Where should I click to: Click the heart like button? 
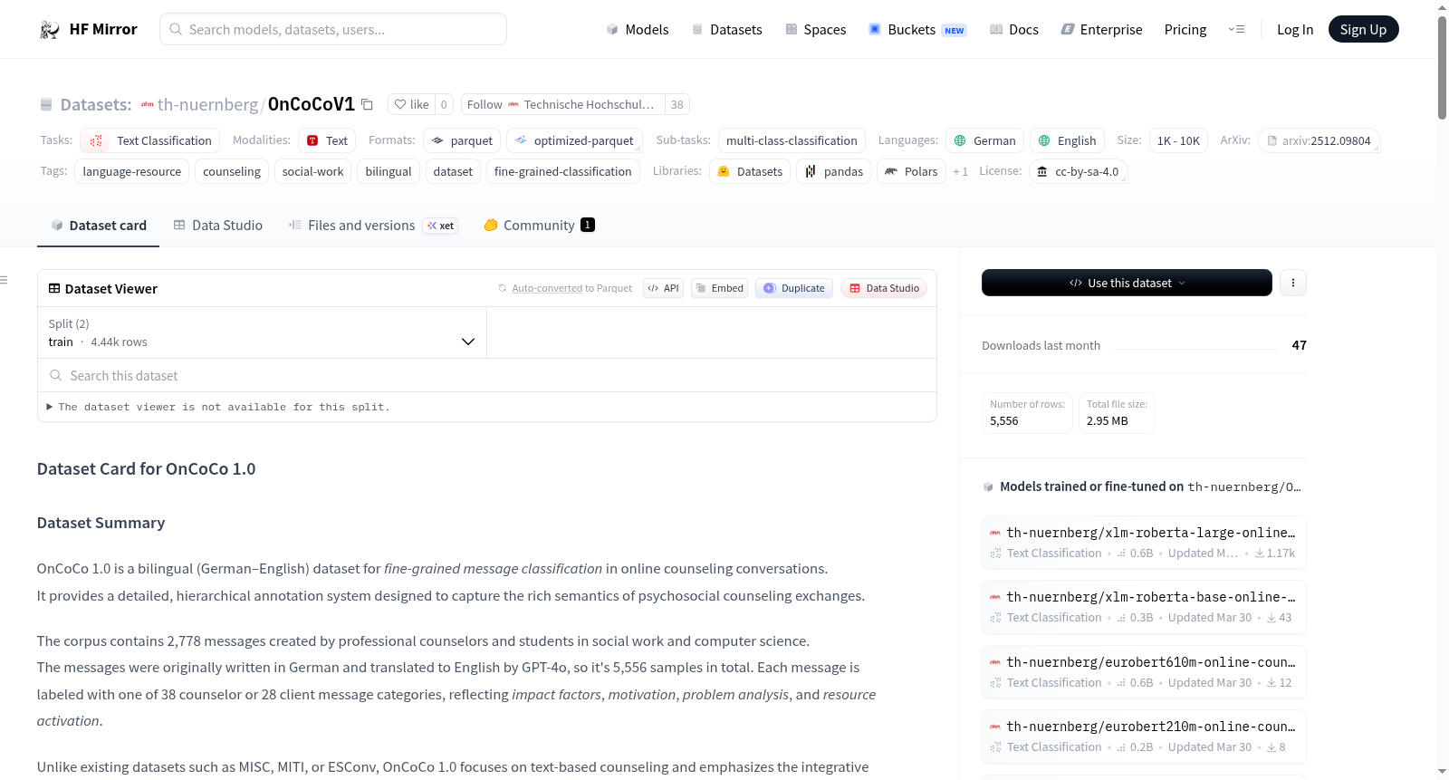[411, 104]
